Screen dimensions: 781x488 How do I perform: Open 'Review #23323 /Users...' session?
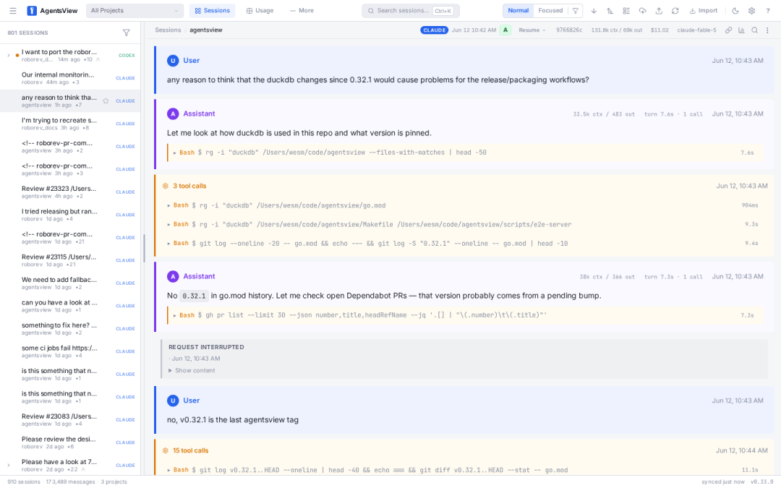pyautogui.click(x=70, y=192)
